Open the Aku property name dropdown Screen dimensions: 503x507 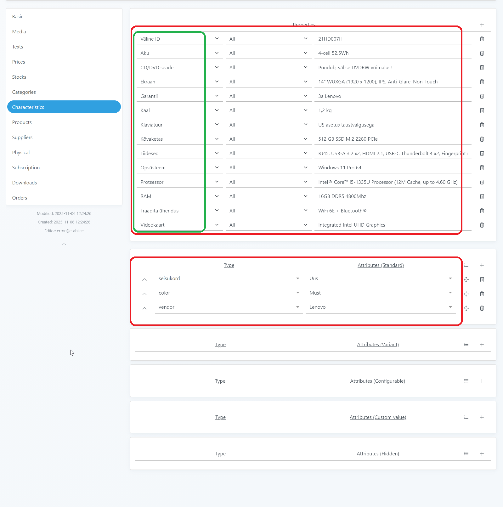[x=217, y=53]
